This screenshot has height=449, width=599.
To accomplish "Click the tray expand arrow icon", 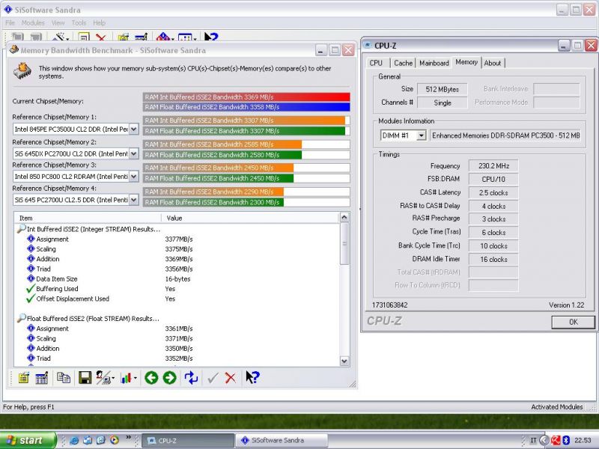I will tap(544, 441).
